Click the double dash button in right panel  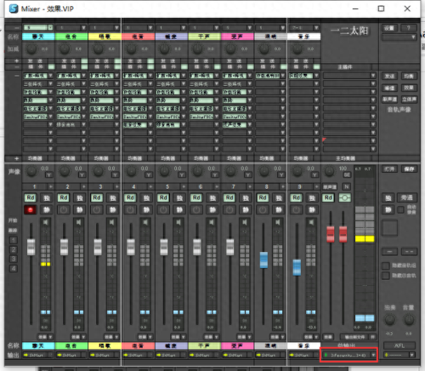pyautogui.click(x=409, y=252)
